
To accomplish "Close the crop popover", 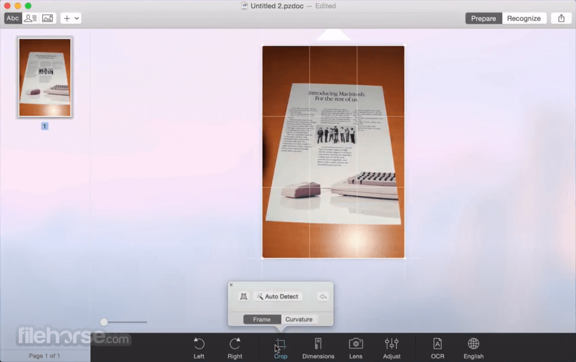I will [x=231, y=285].
